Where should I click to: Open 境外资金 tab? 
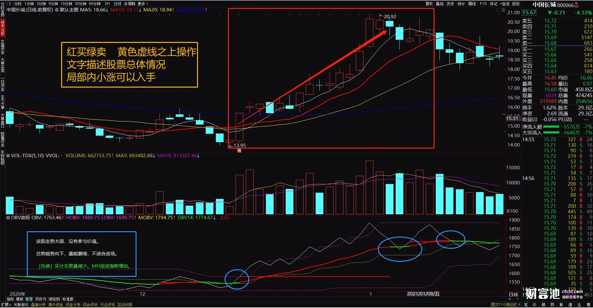point(56,305)
